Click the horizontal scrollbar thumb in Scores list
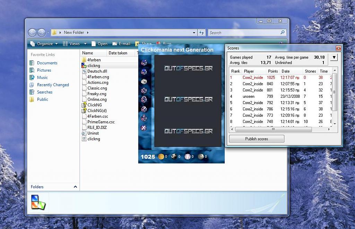355x229 pixels. tap(274, 130)
